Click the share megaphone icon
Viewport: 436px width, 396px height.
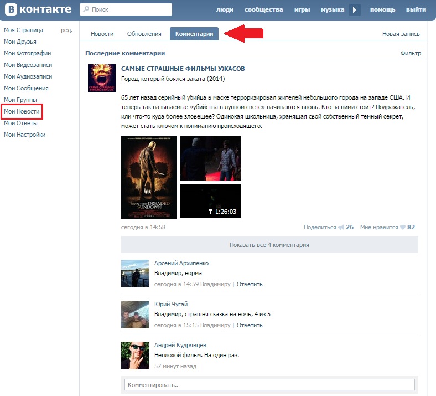(341, 228)
